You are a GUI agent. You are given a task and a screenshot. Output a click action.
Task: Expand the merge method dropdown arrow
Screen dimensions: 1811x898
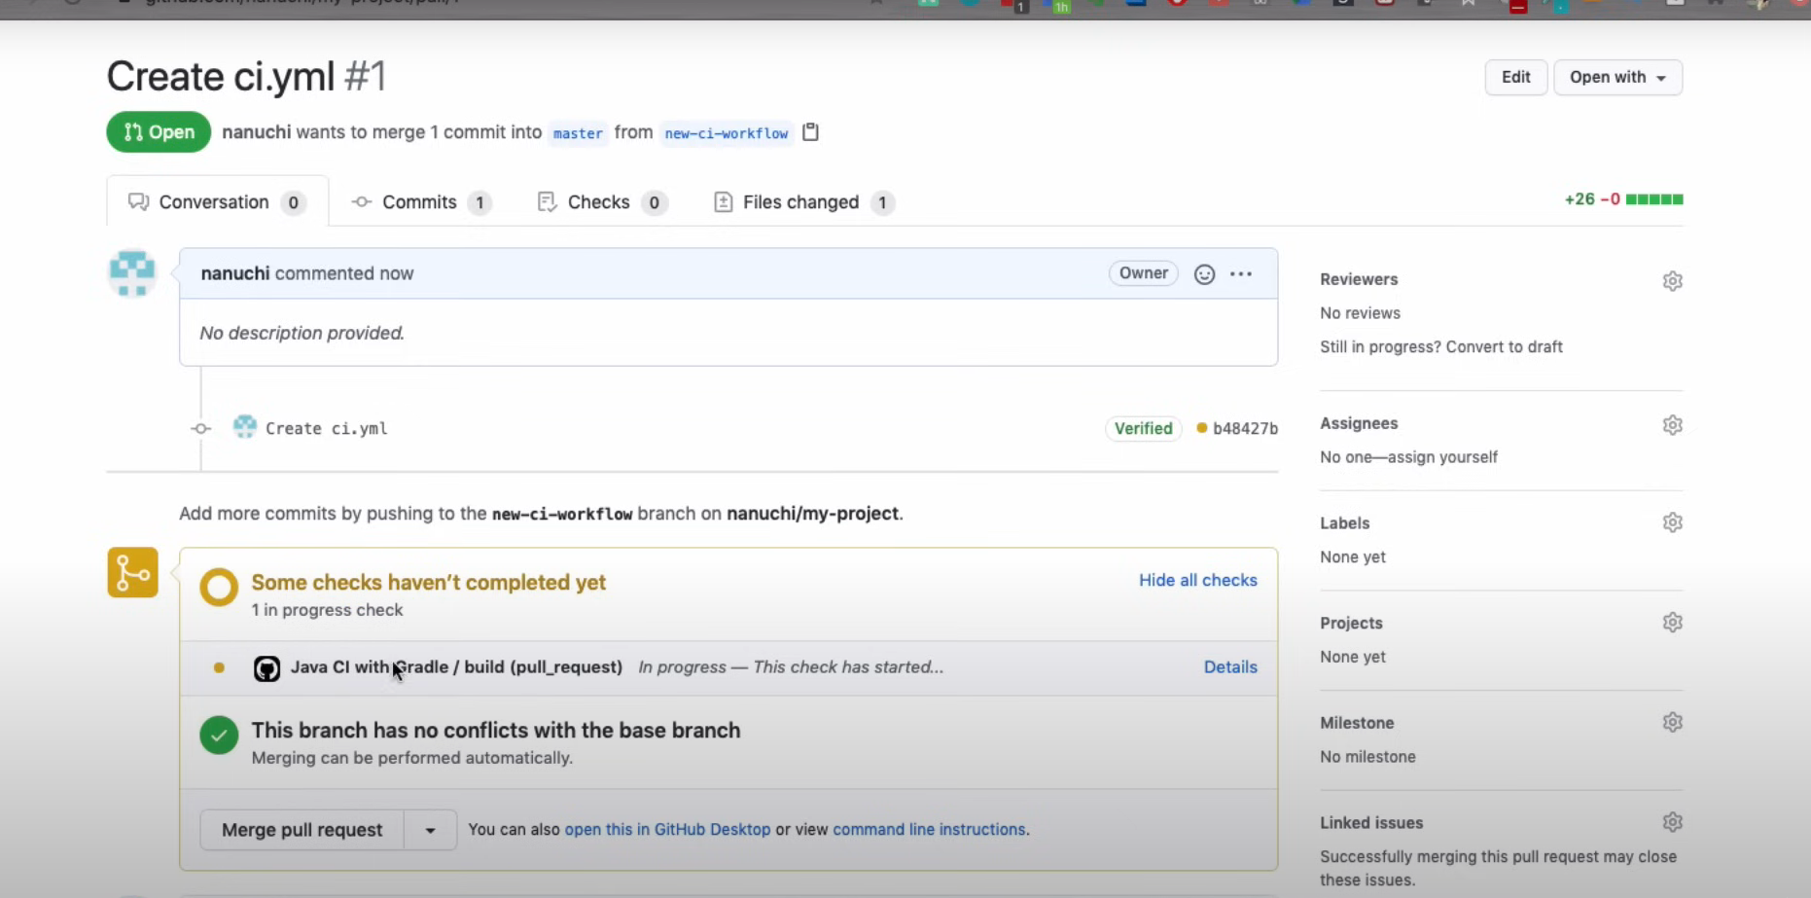click(x=430, y=831)
